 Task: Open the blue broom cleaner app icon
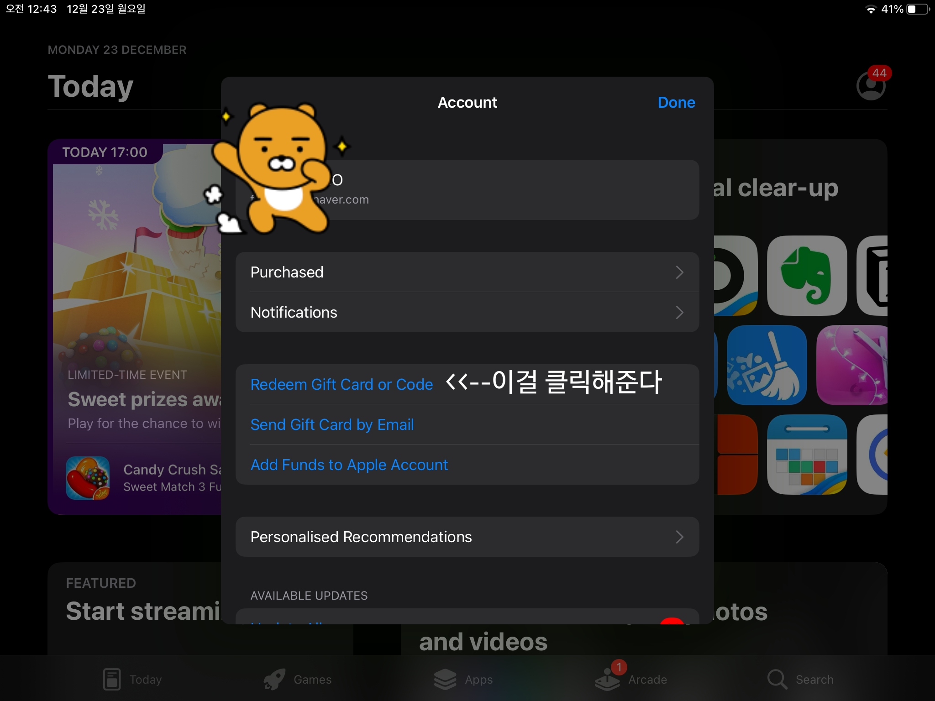[x=767, y=365]
